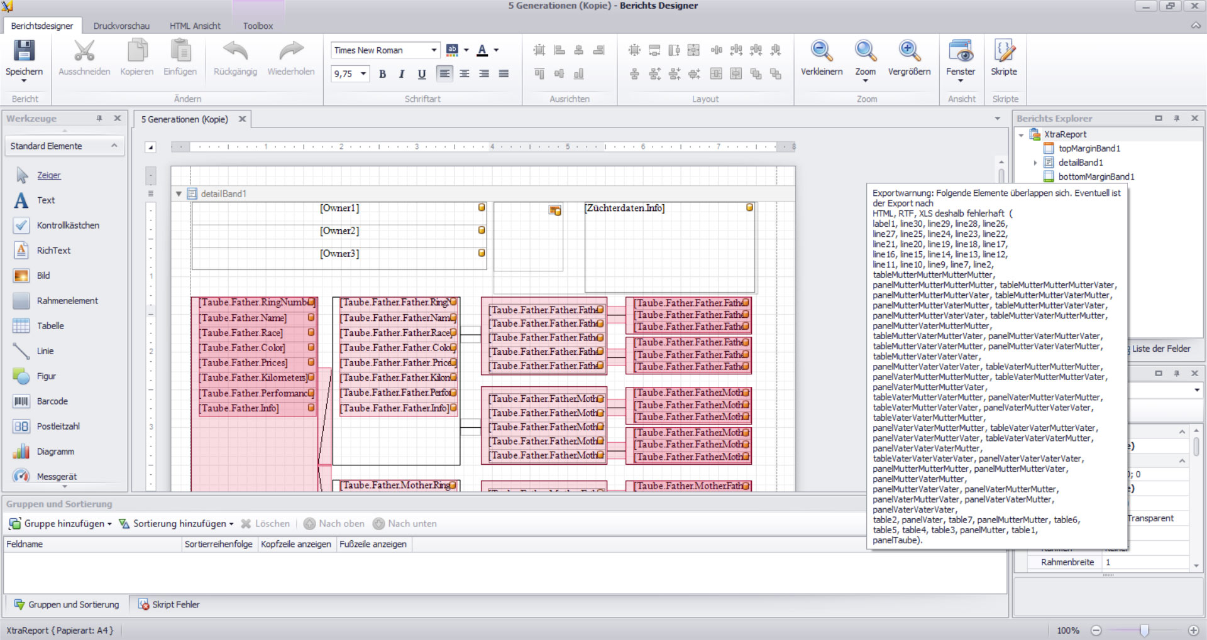Viewport: 1207px width, 640px height.
Task: Select the RichText tool
Action: click(53, 251)
